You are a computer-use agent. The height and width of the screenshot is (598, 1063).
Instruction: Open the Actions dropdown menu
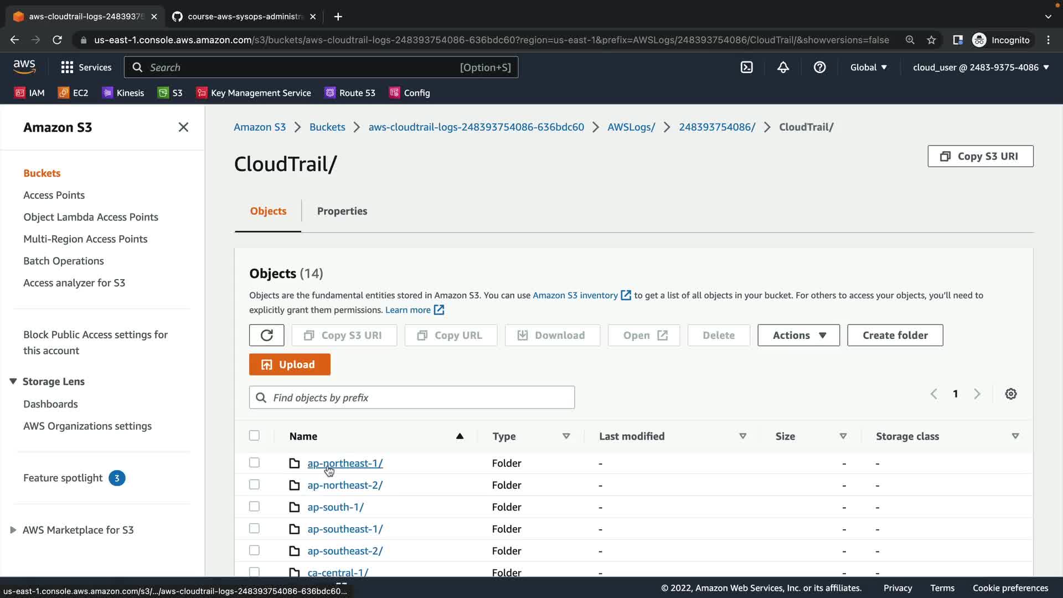click(x=798, y=335)
